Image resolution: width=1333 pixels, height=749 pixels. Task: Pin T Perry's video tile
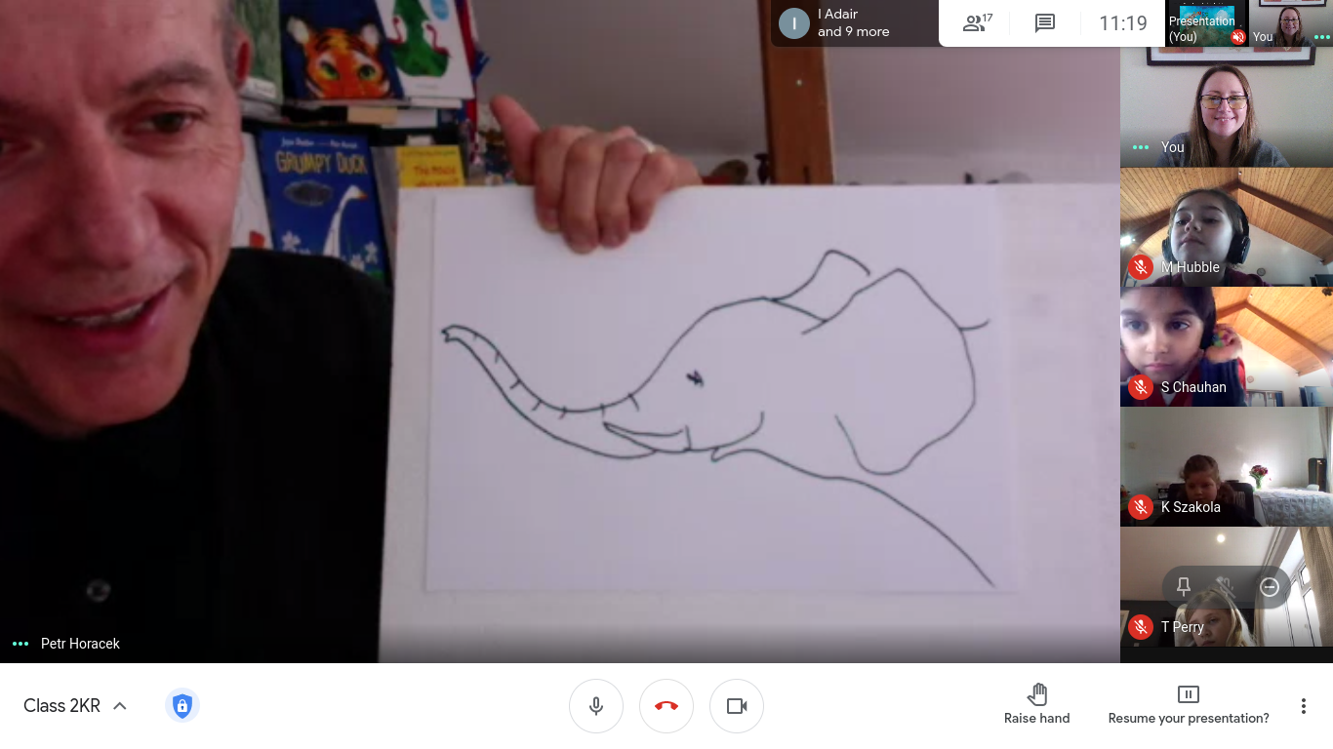pyautogui.click(x=1184, y=587)
